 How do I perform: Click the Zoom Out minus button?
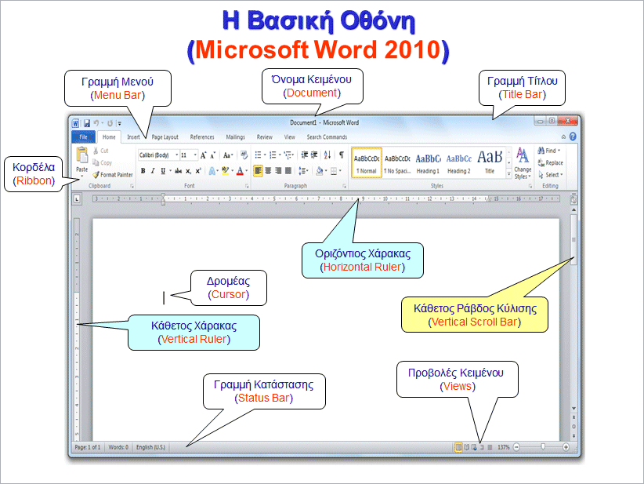click(516, 447)
